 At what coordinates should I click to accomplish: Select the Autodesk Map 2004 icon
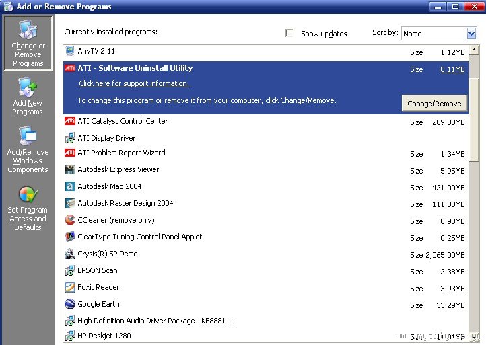pyautogui.click(x=69, y=186)
